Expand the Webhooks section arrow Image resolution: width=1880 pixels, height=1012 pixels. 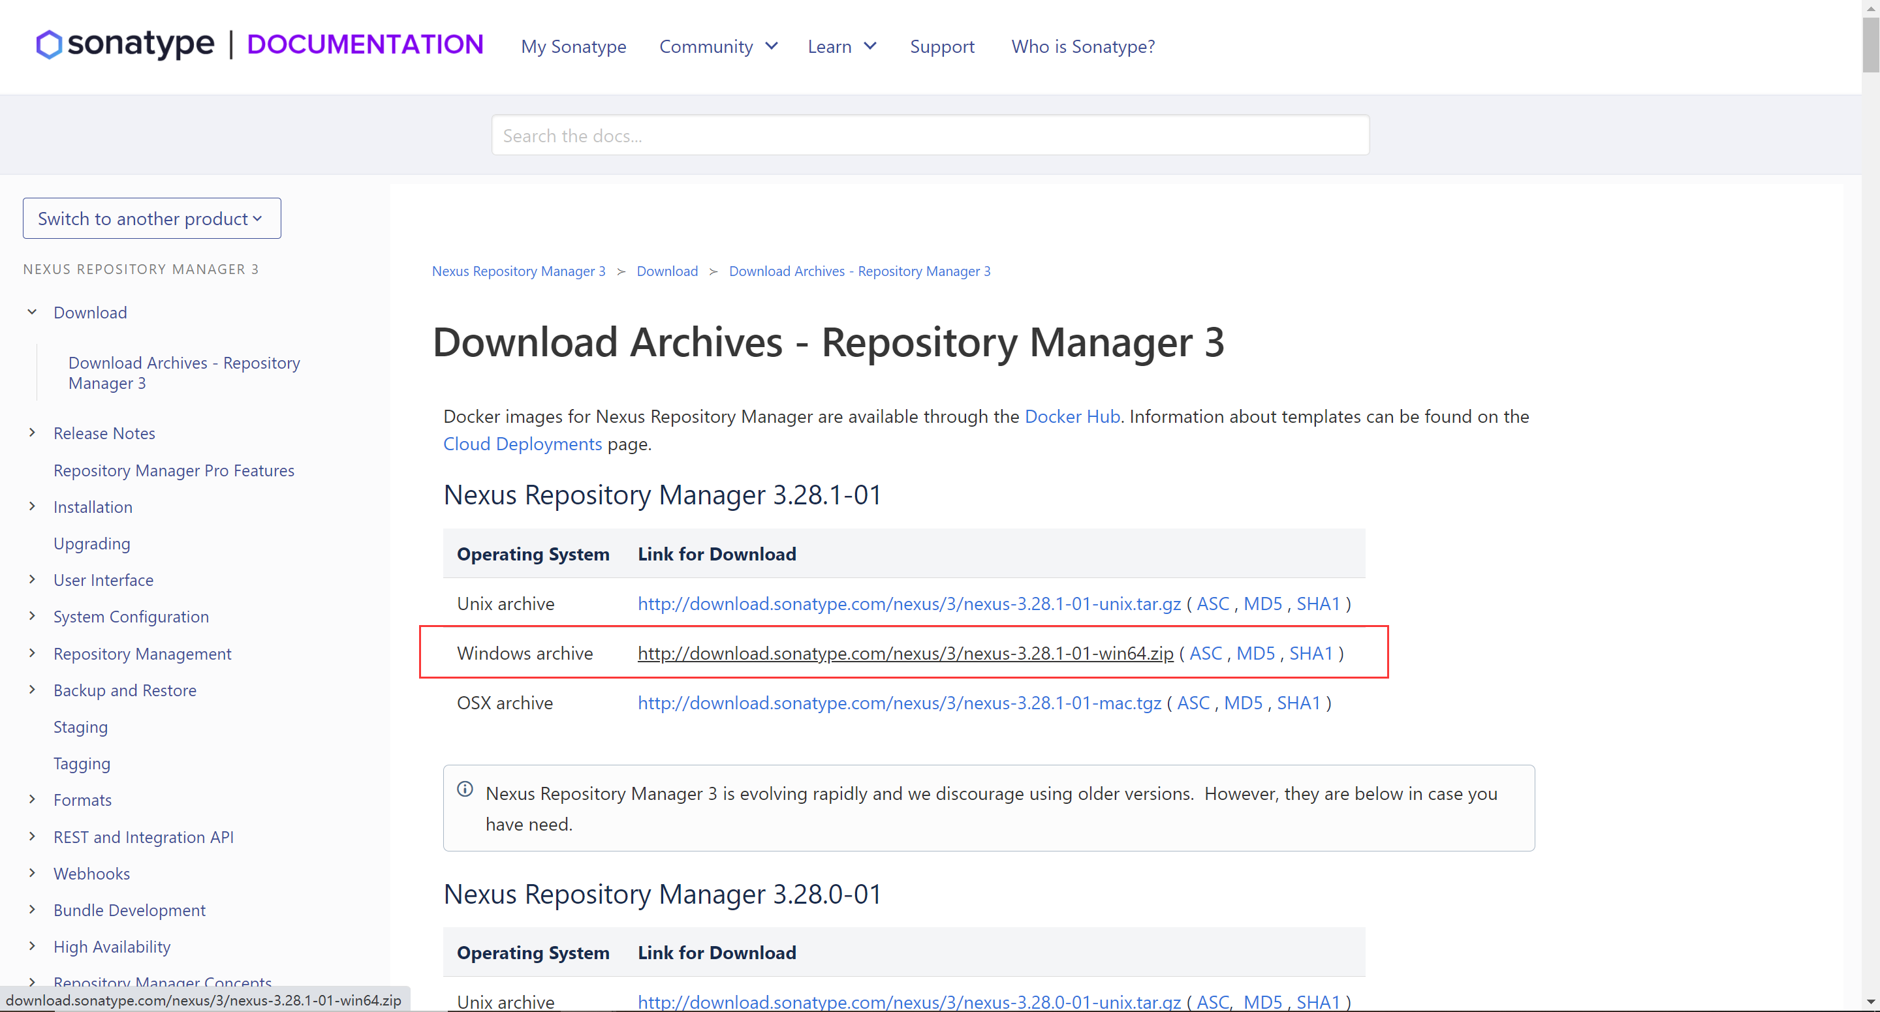point(32,872)
